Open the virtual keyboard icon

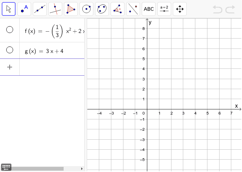6,167
